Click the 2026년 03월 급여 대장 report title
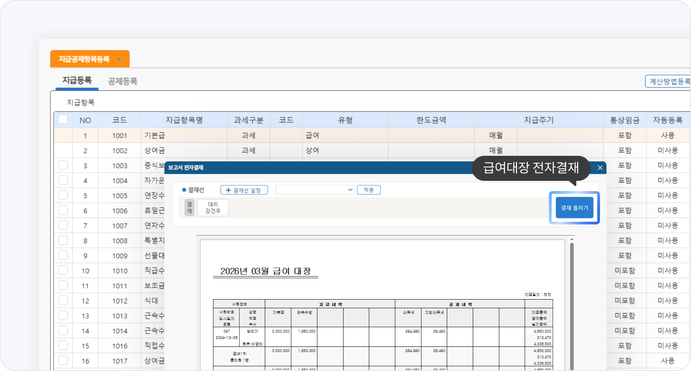The height and width of the screenshot is (371, 691). [x=266, y=271]
